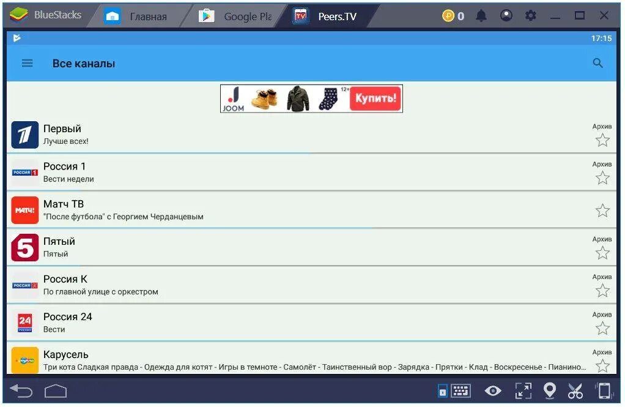Open Архив for Россия К
Viewport: 625px width, 407px height.
point(602,277)
